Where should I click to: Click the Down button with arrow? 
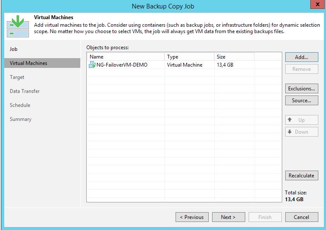coord(301,132)
